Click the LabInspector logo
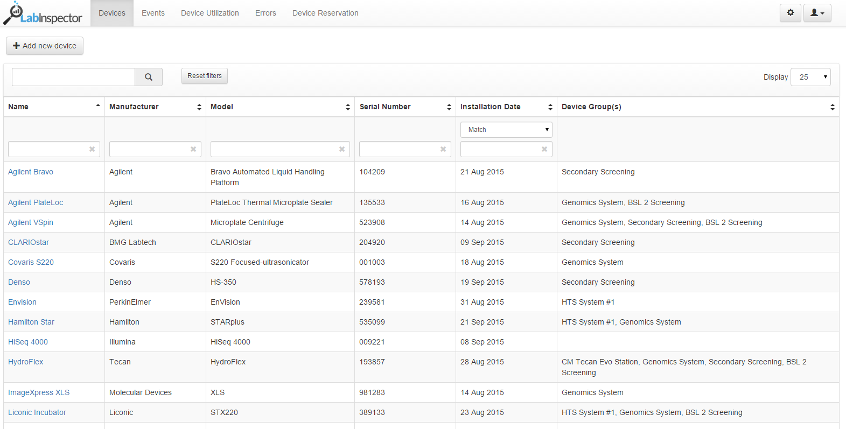 (43, 13)
